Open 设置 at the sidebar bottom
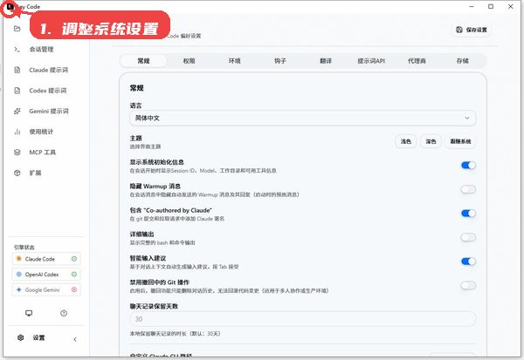 [38, 337]
